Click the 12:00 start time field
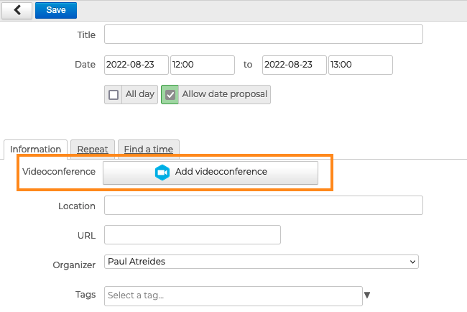The image size is (467, 312). pyautogui.click(x=202, y=65)
